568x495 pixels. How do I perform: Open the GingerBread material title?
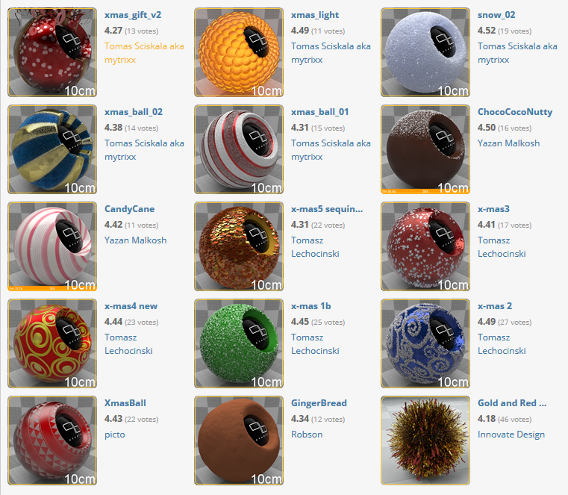click(319, 403)
